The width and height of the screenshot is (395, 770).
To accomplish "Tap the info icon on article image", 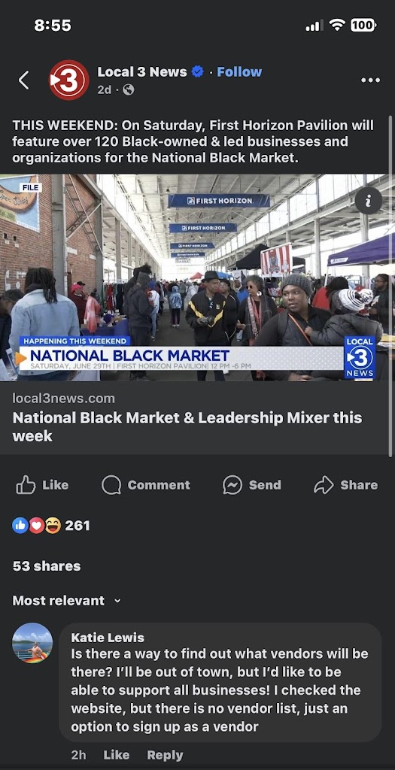I will click(368, 201).
